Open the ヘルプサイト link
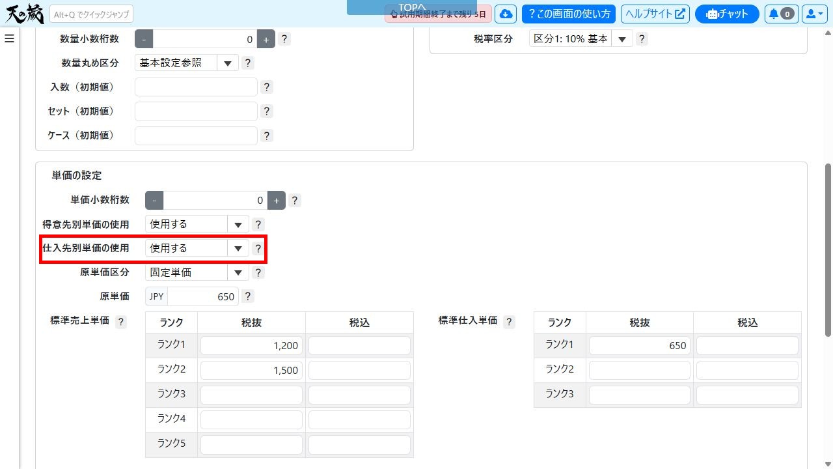The width and height of the screenshot is (833, 469). (655, 14)
